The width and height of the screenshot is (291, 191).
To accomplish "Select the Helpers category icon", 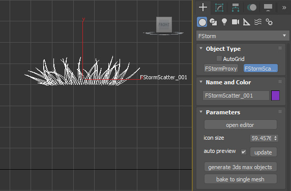I will (246, 22).
